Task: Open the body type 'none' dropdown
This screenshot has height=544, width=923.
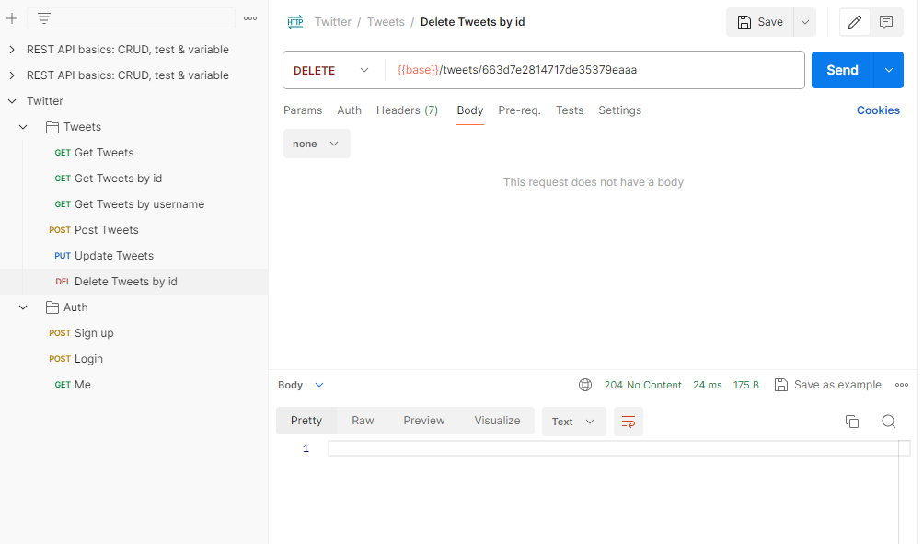Action: pos(317,144)
